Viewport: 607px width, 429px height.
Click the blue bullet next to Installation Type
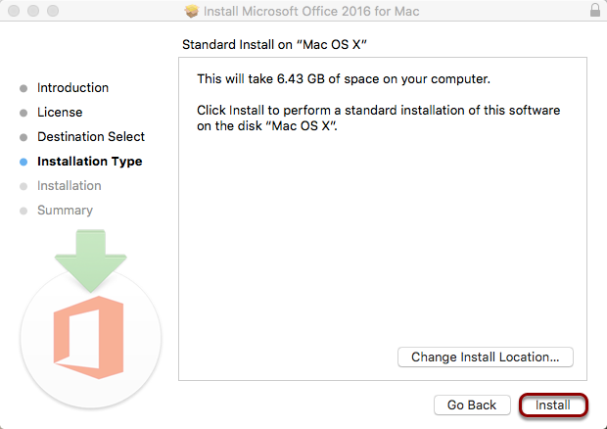(23, 162)
